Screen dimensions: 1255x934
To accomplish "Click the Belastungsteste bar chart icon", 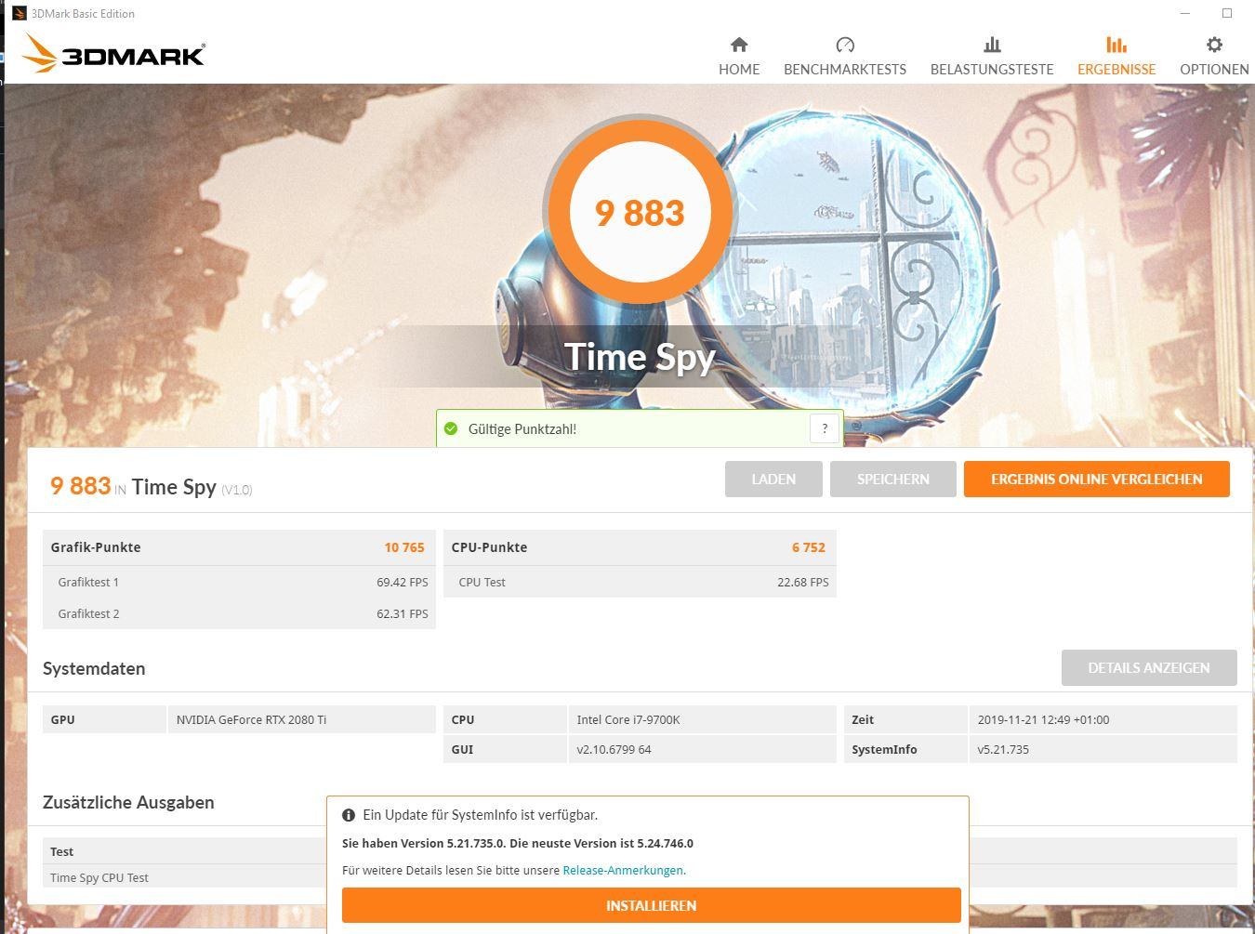I will point(992,45).
